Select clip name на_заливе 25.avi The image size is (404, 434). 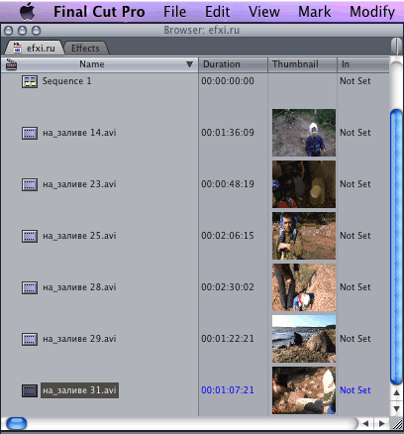click(79, 236)
